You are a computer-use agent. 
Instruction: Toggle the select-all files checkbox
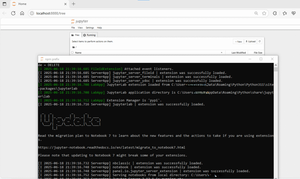click(72, 52)
